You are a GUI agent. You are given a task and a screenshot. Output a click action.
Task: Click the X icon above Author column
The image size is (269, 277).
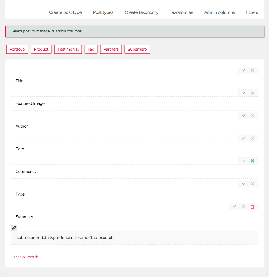pyautogui.click(x=253, y=116)
